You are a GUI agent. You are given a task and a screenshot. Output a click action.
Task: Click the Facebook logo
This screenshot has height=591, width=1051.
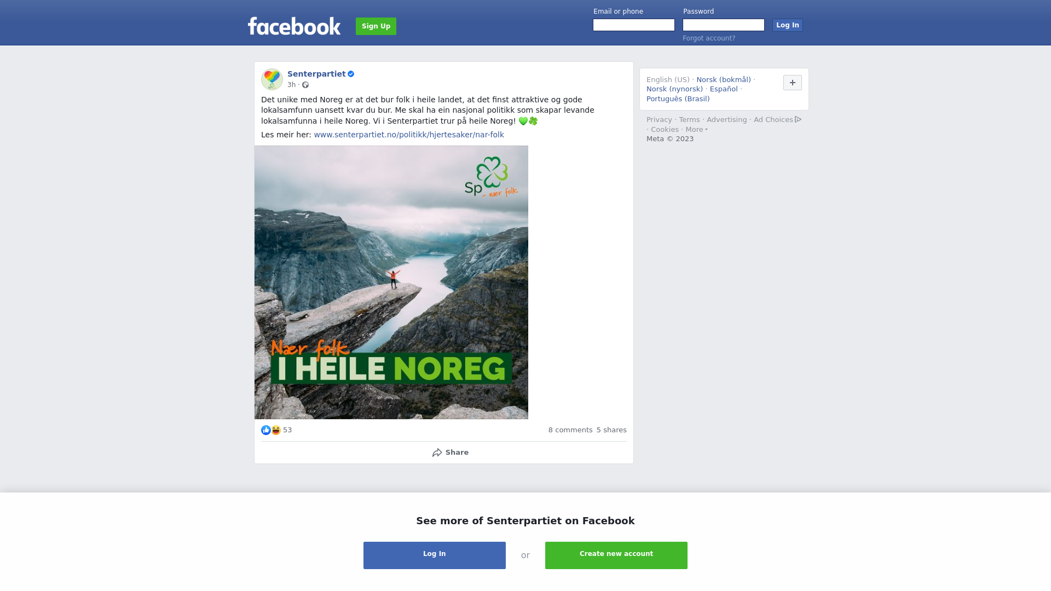click(x=294, y=26)
